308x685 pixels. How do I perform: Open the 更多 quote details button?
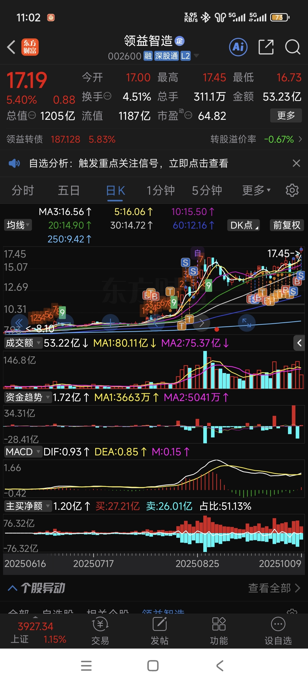(x=286, y=115)
